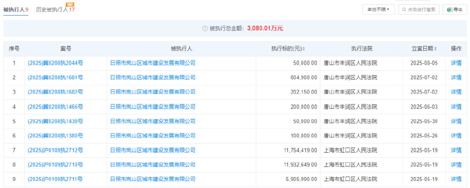Open 详情 for case 执1438号
The width and height of the screenshot is (470, 188).
coord(456,121)
